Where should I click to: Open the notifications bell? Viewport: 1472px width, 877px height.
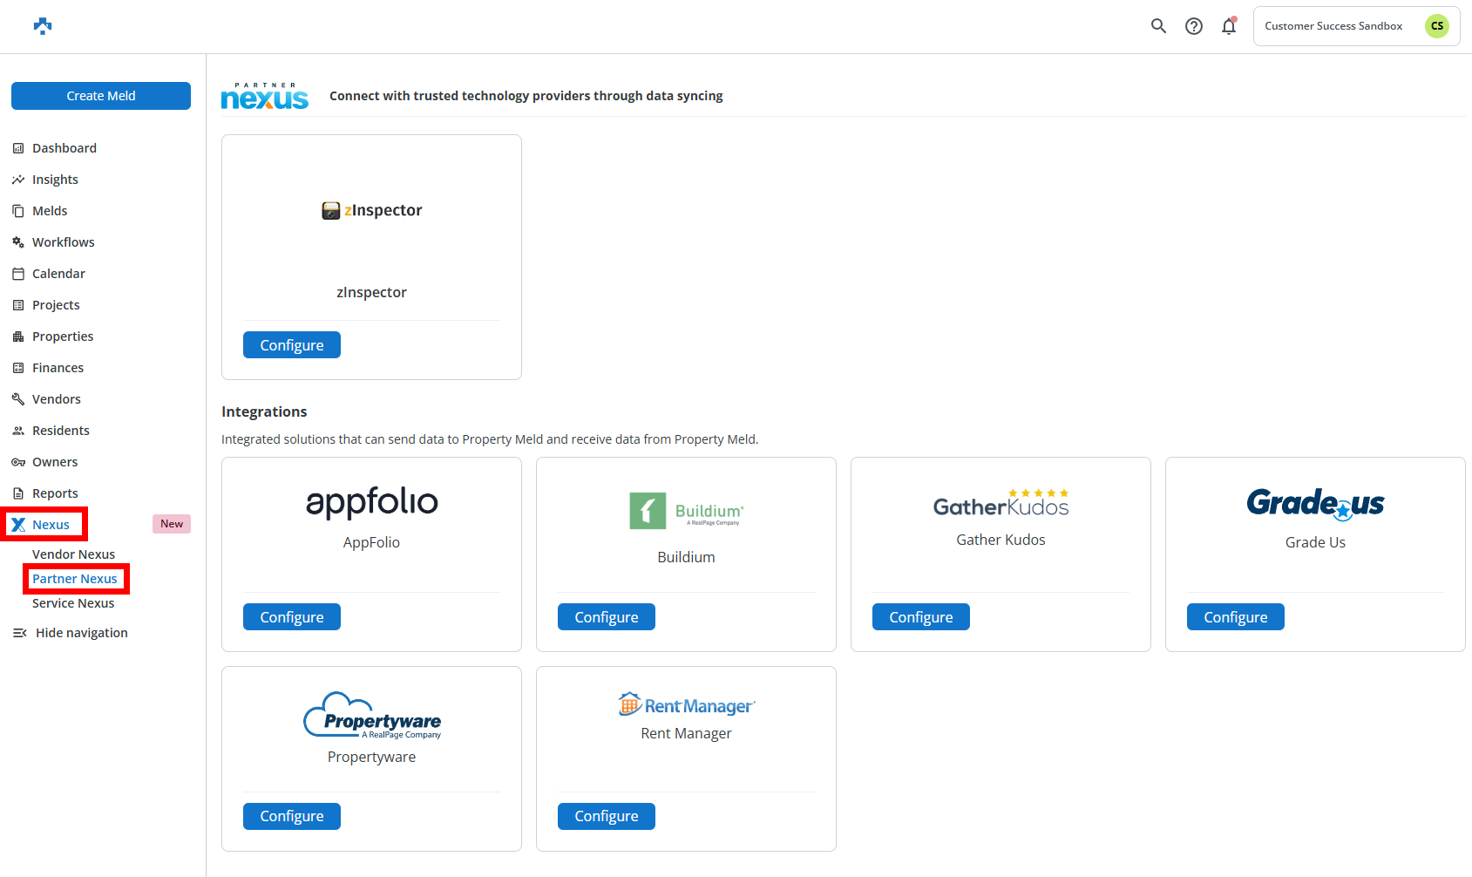click(1229, 26)
